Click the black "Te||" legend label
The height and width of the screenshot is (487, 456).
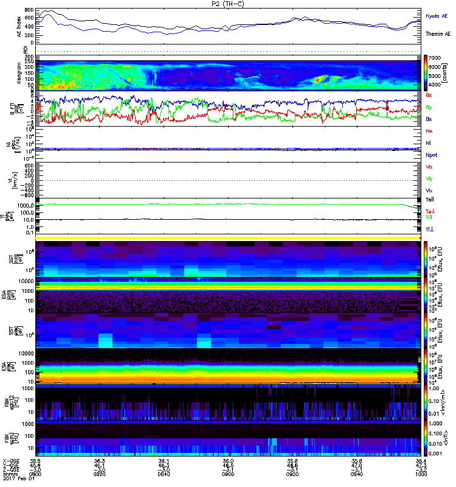tap(430, 200)
